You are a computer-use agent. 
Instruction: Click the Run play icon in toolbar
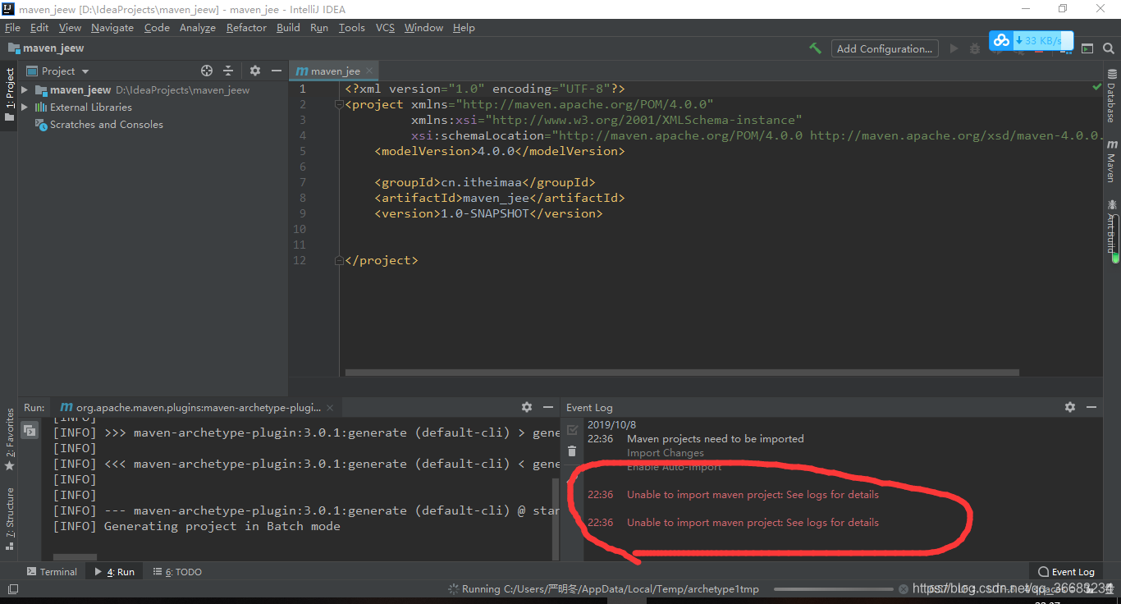pyautogui.click(x=954, y=48)
